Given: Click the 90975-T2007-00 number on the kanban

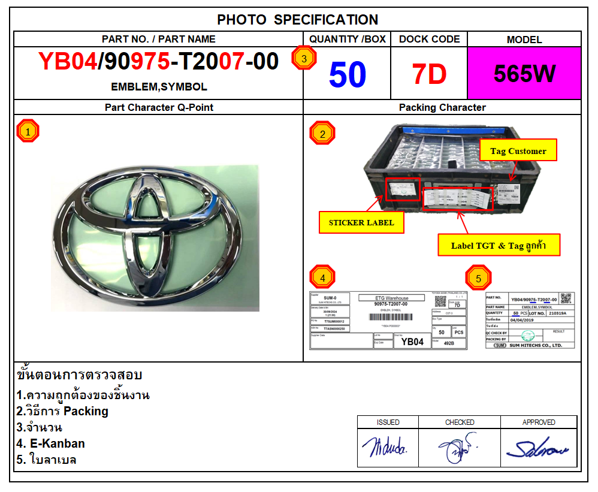Looking at the screenshot, I should coord(391,304).
